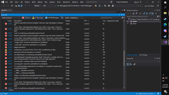This screenshot has width=169, height=95.
Task: Click the Visual Studio logo icon
Action: tap(3, 2)
